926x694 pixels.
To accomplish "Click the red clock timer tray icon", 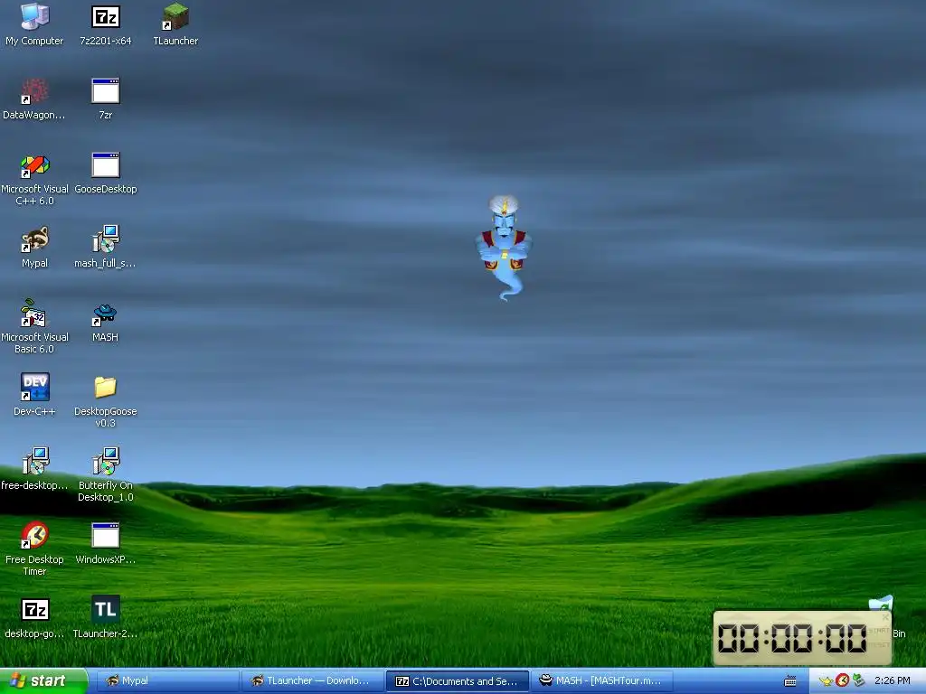I will click(842, 681).
